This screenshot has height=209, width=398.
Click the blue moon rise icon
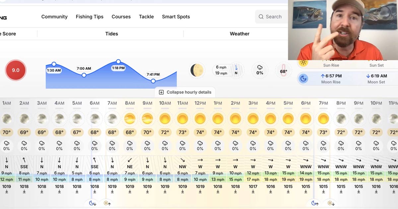pyautogui.click(x=303, y=79)
